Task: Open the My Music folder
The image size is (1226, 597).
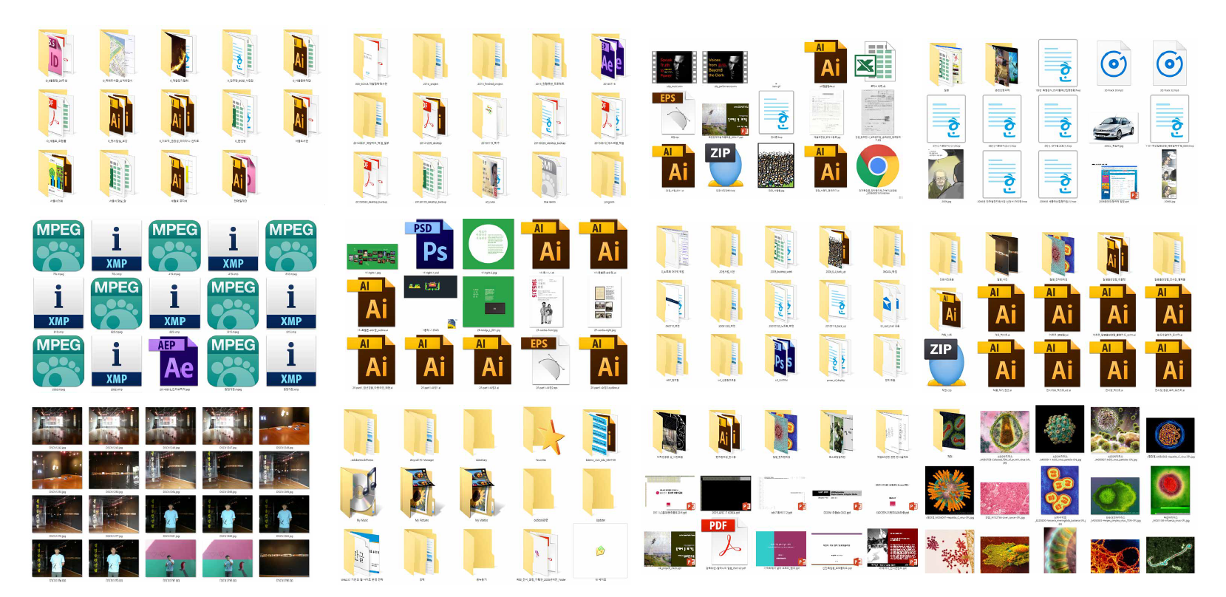Action: point(361,492)
